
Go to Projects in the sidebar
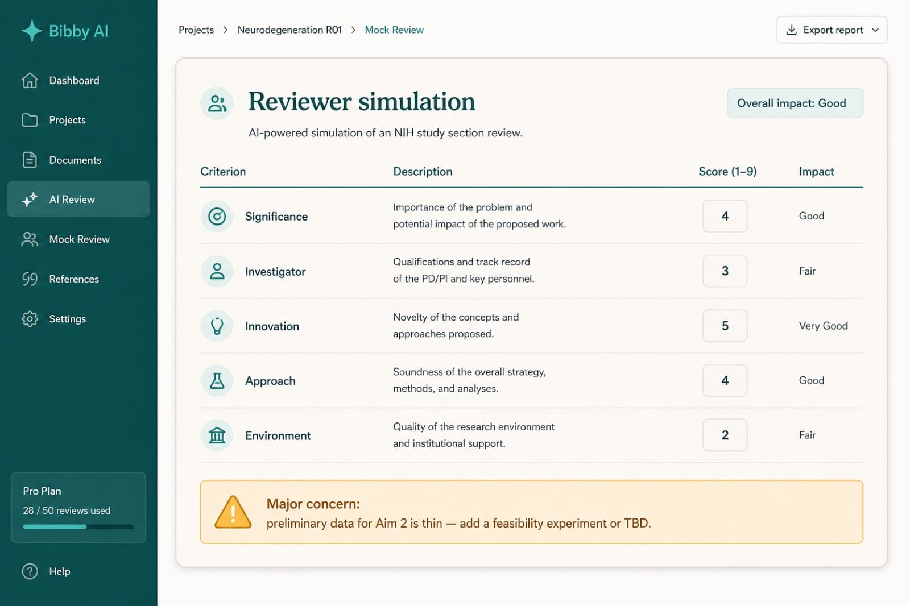click(x=78, y=120)
